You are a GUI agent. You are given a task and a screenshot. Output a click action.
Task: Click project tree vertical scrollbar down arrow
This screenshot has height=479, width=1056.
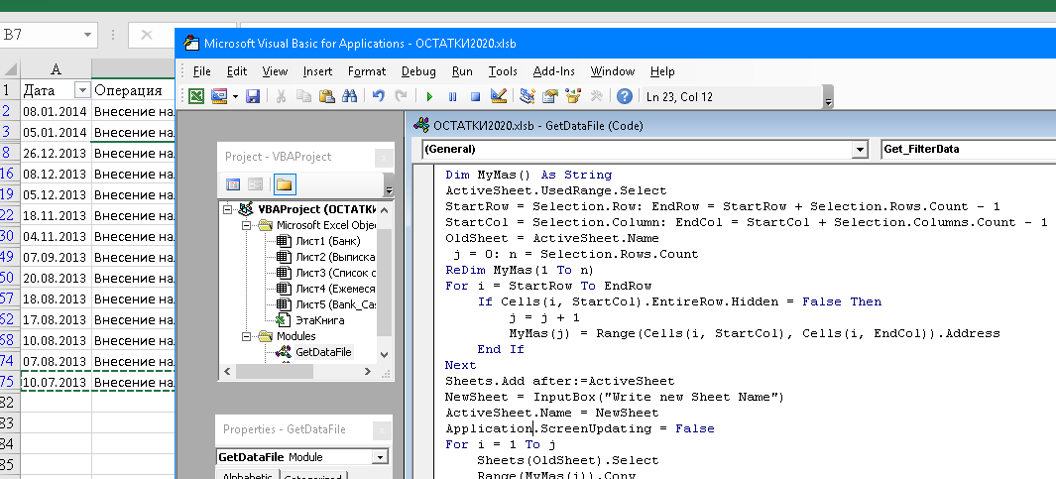click(384, 354)
